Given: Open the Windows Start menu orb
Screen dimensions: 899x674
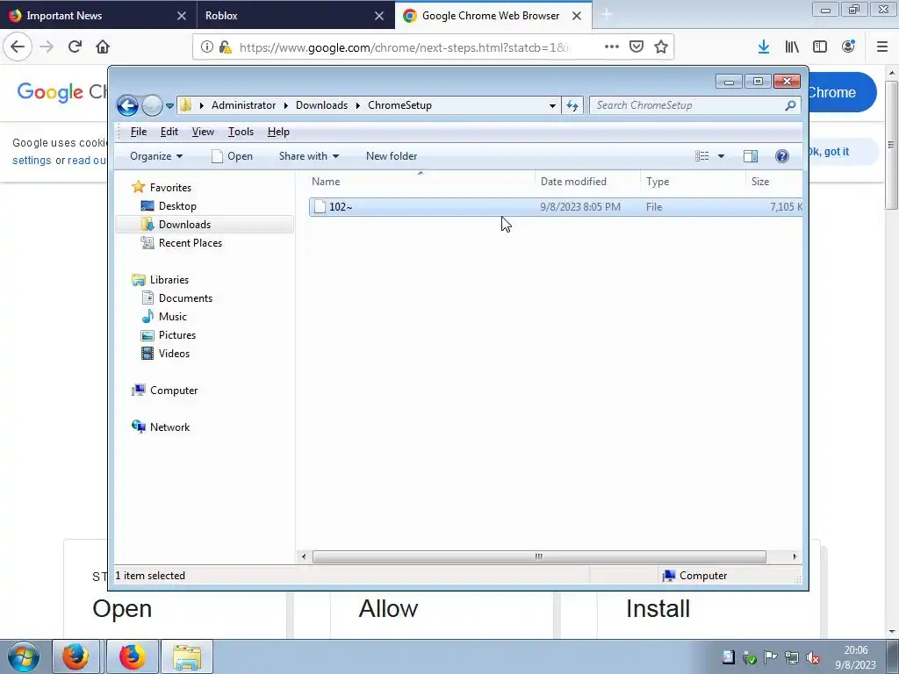Looking at the screenshot, I should pyautogui.click(x=24, y=656).
